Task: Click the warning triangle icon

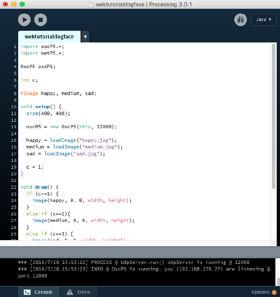Action: [x=70, y=292]
